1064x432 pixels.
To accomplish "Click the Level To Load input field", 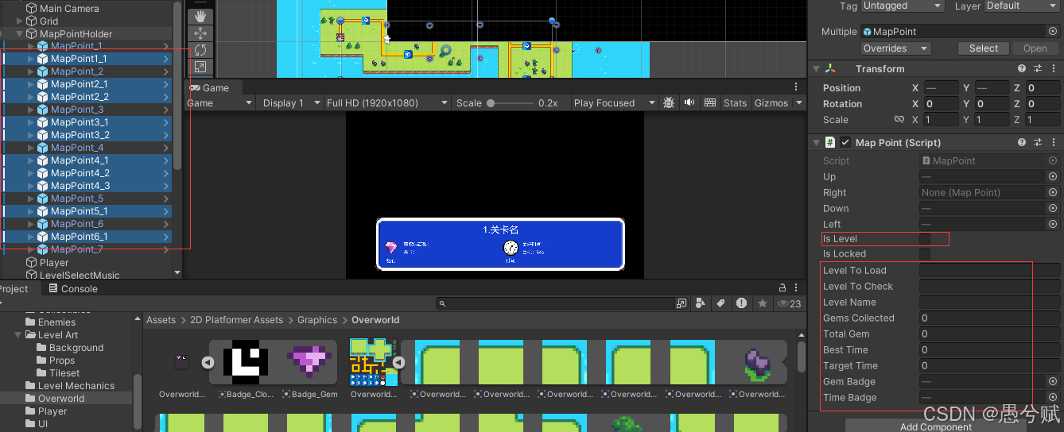I will pyautogui.click(x=989, y=271).
